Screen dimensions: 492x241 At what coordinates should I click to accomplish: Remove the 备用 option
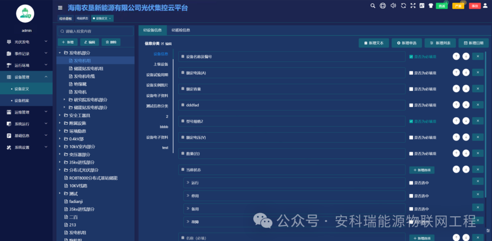pos(478,207)
